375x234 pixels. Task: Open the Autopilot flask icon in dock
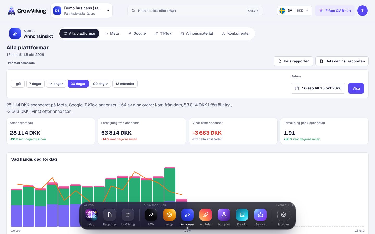[224, 215]
